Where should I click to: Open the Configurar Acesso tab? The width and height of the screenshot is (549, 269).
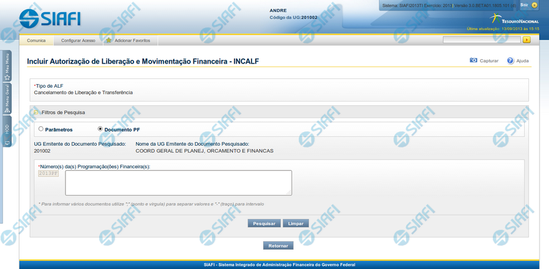[78, 40]
